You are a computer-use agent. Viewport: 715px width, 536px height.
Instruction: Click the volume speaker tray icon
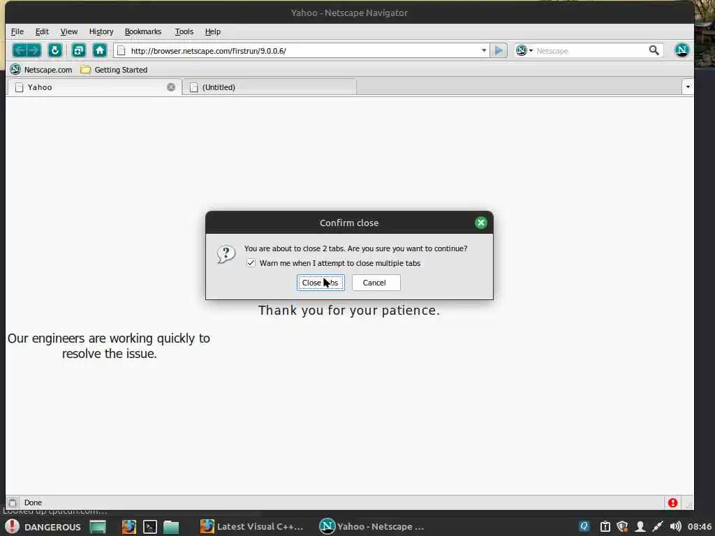(x=675, y=526)
